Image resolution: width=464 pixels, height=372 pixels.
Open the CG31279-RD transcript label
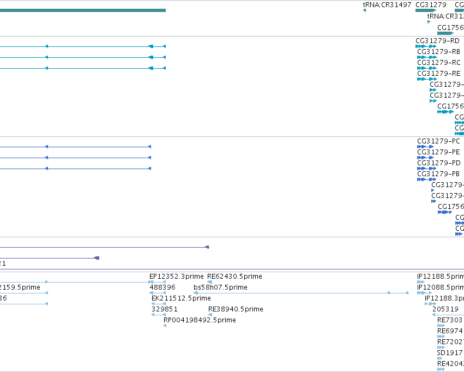point(437,40)
